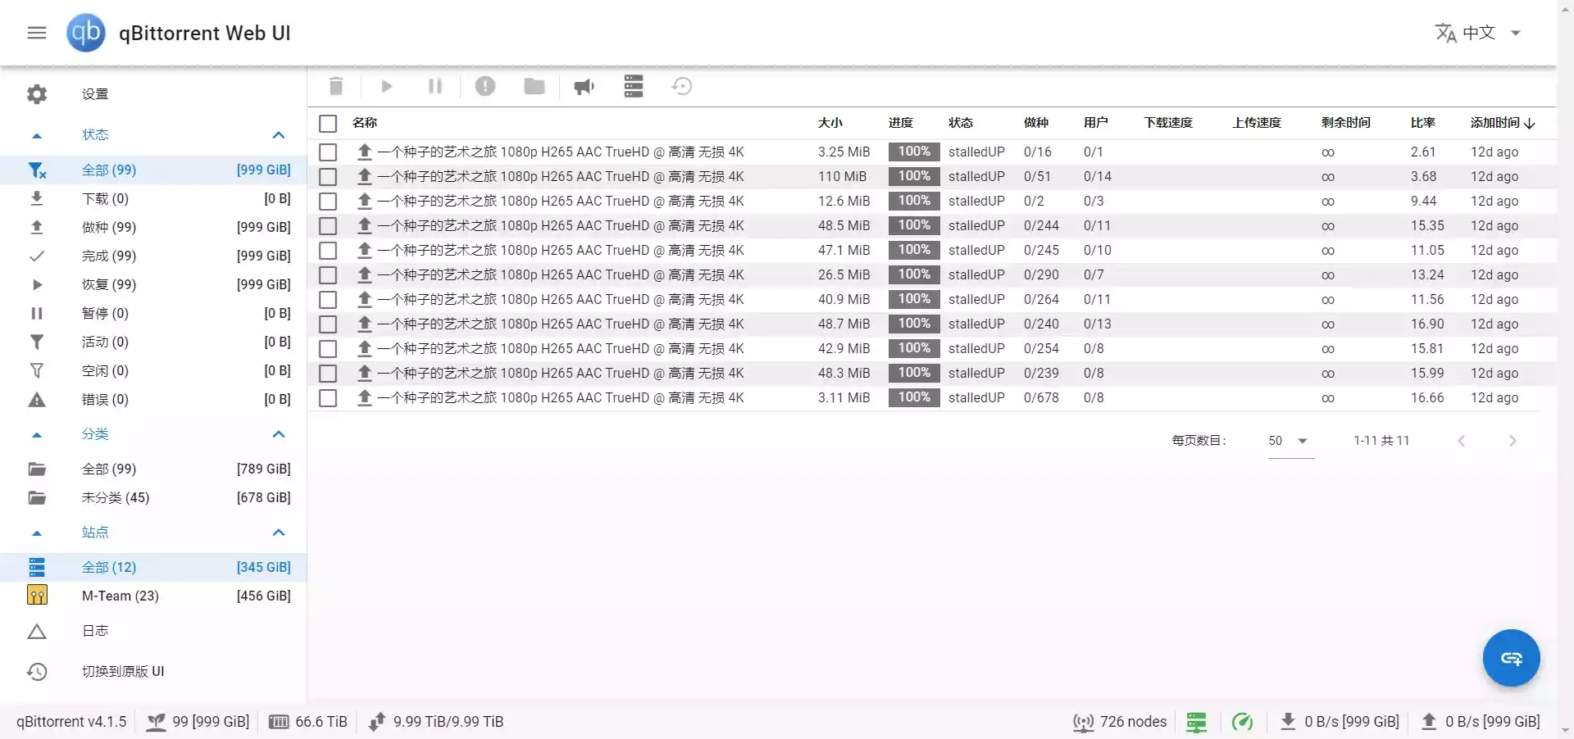
Task: Open the set location folder toolbar icon
Action: point(535,86)
